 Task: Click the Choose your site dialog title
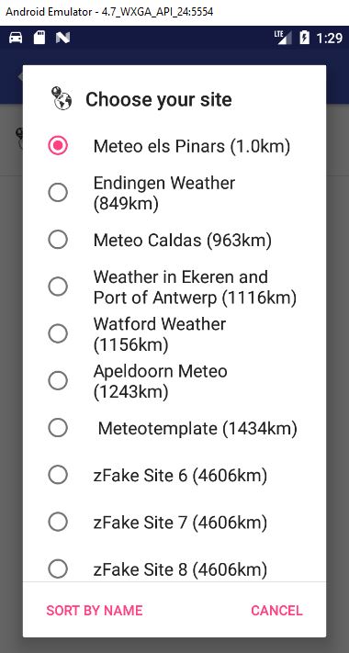click(x=159, y=99)
